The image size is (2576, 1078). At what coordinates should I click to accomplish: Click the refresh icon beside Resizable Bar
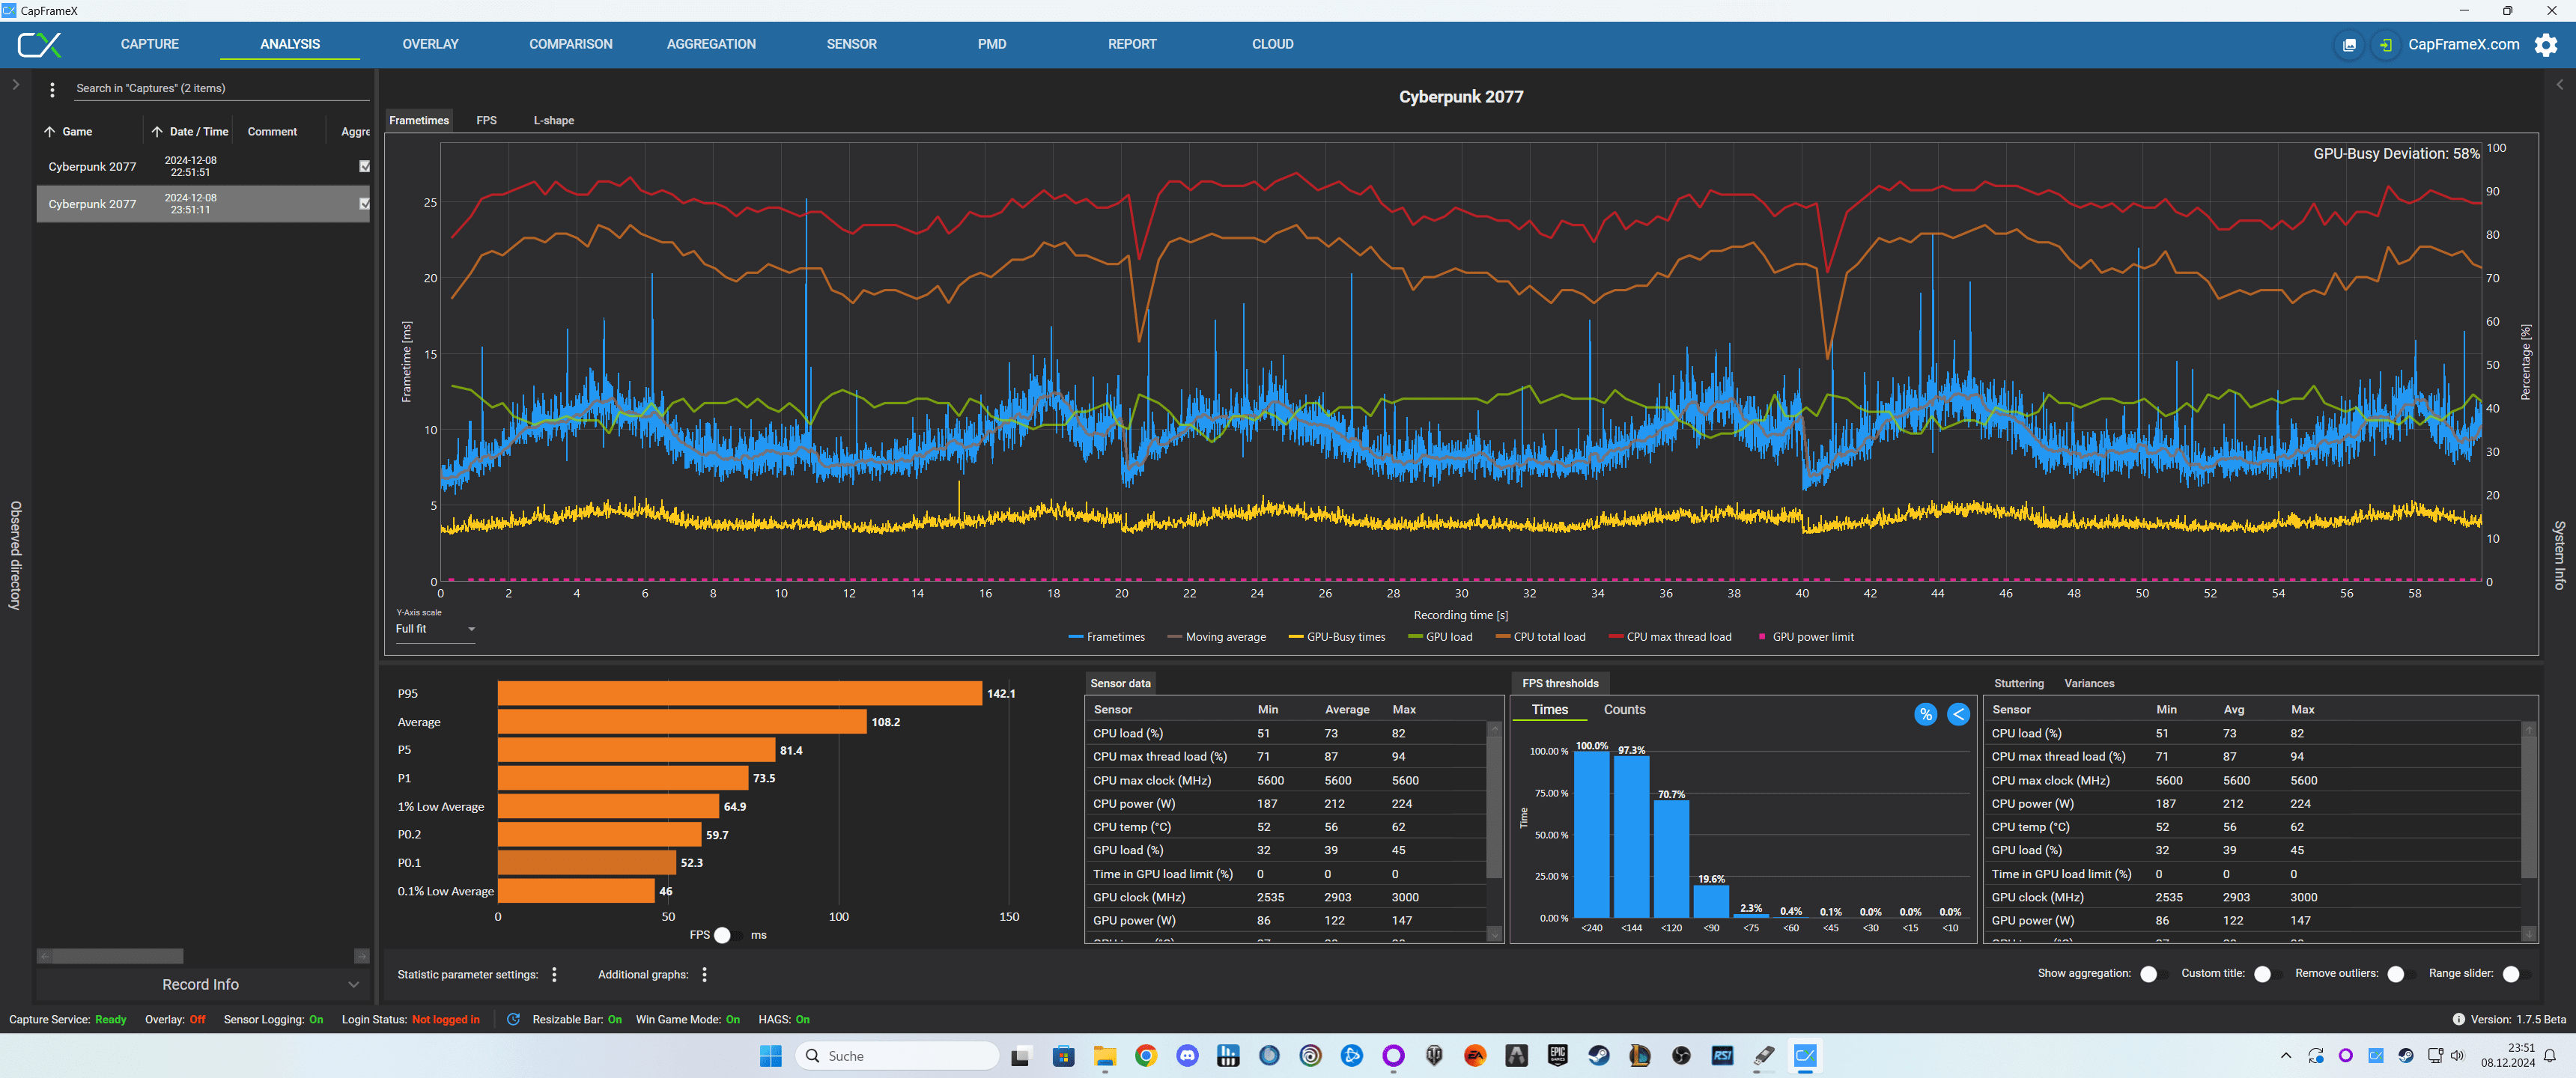coord(514,1019)
